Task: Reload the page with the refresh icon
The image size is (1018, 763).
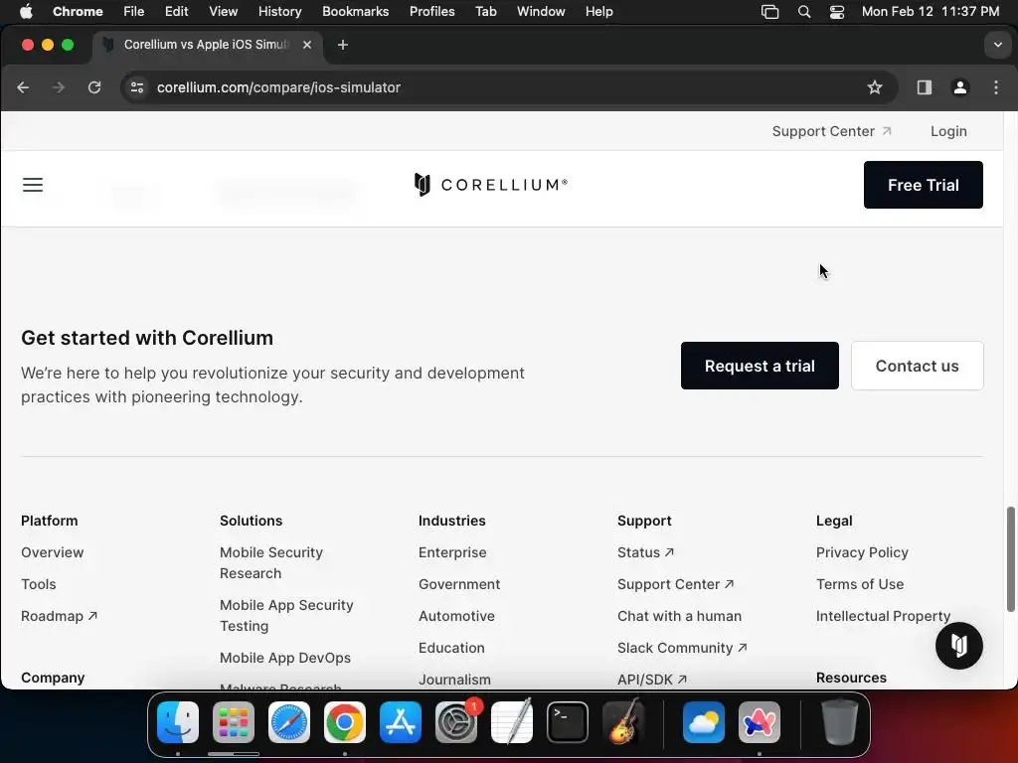Action: [x=94, y=87]
